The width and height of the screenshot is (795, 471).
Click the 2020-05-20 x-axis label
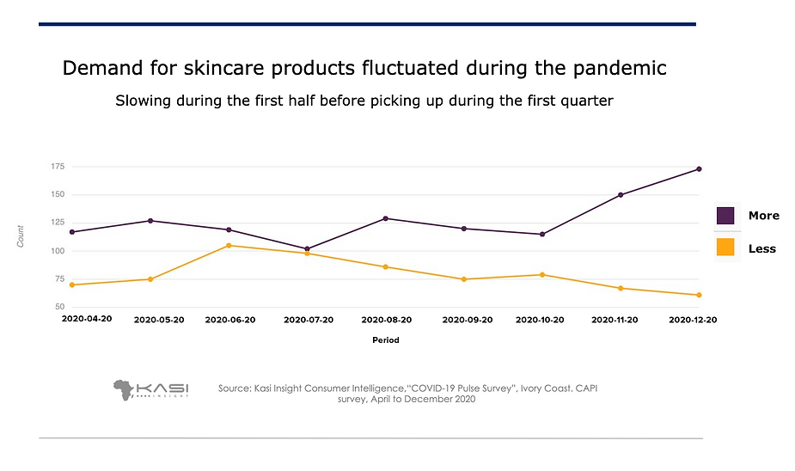[159, 320]
